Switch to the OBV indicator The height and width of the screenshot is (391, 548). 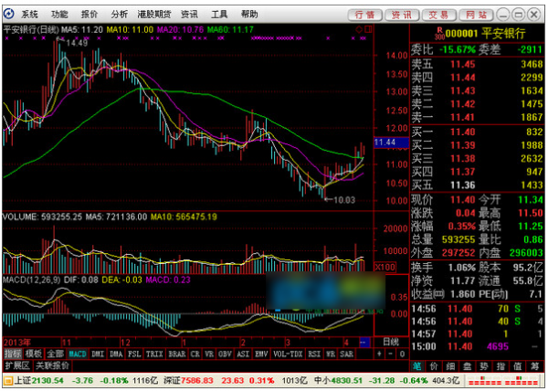[225, 354]
